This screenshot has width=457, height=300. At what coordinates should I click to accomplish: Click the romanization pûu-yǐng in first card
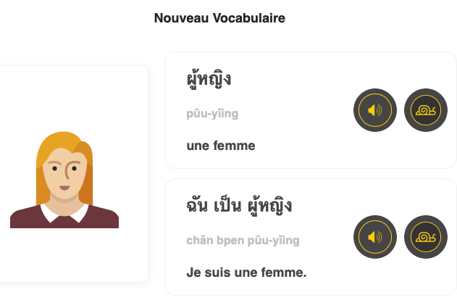(212, 114)
